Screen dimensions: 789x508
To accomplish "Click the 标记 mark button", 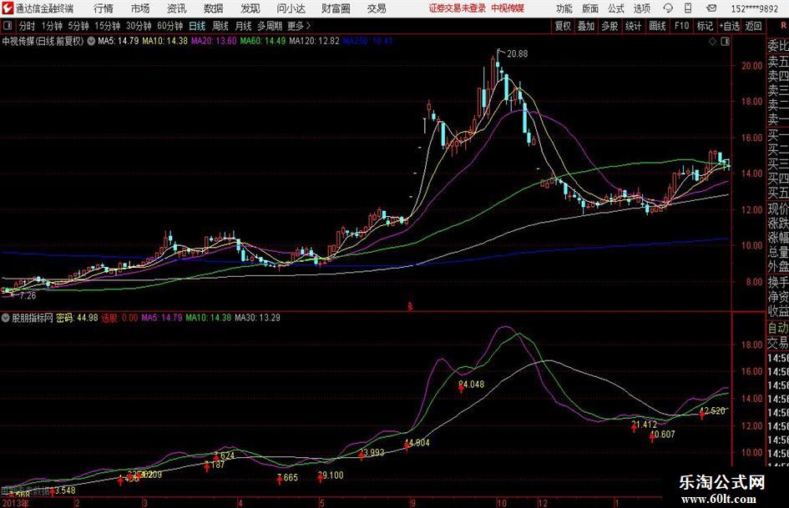I will pyautogui.click(x=705, y=26).
